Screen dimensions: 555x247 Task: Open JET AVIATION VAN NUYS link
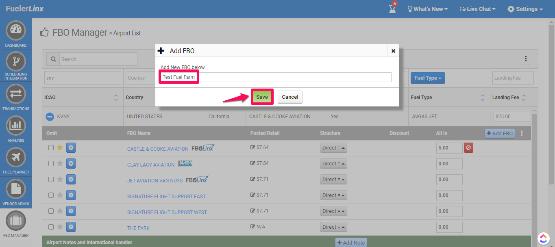pos(155,181)
